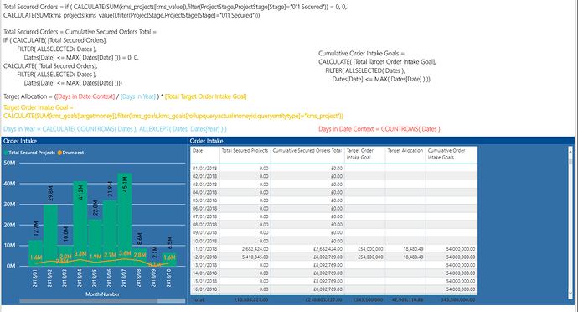Click the 2018/10 bar labeled 6.5M
The image size is (578, 312).
[169, 259]
